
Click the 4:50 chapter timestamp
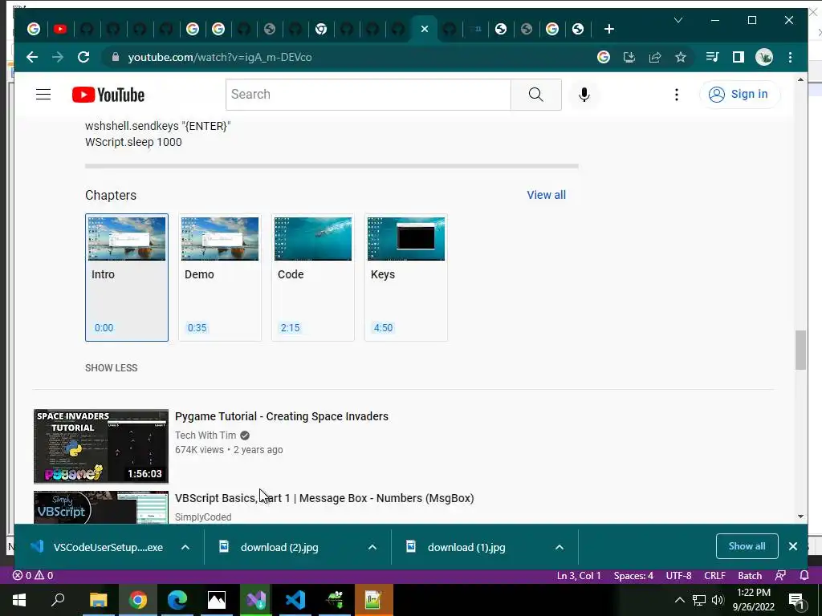click(383, 328)
